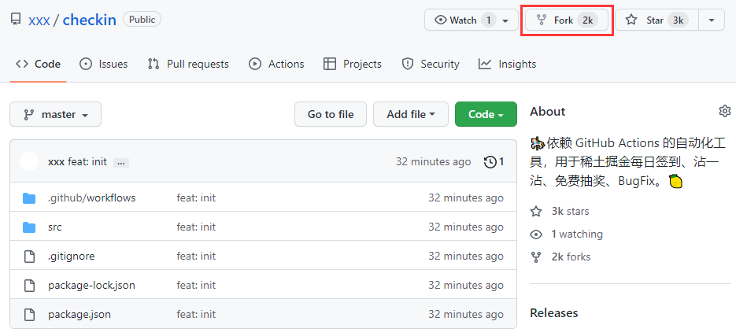Click the Watch button
This screenshot has height=336, width=736.
coord(472,20)
